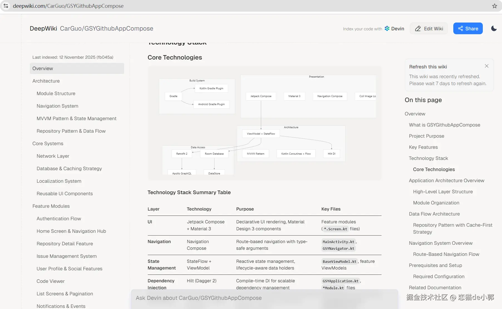The image size is (502, 309).
Task: Click the bookmark star icon
Action: [x=494, y=6]
